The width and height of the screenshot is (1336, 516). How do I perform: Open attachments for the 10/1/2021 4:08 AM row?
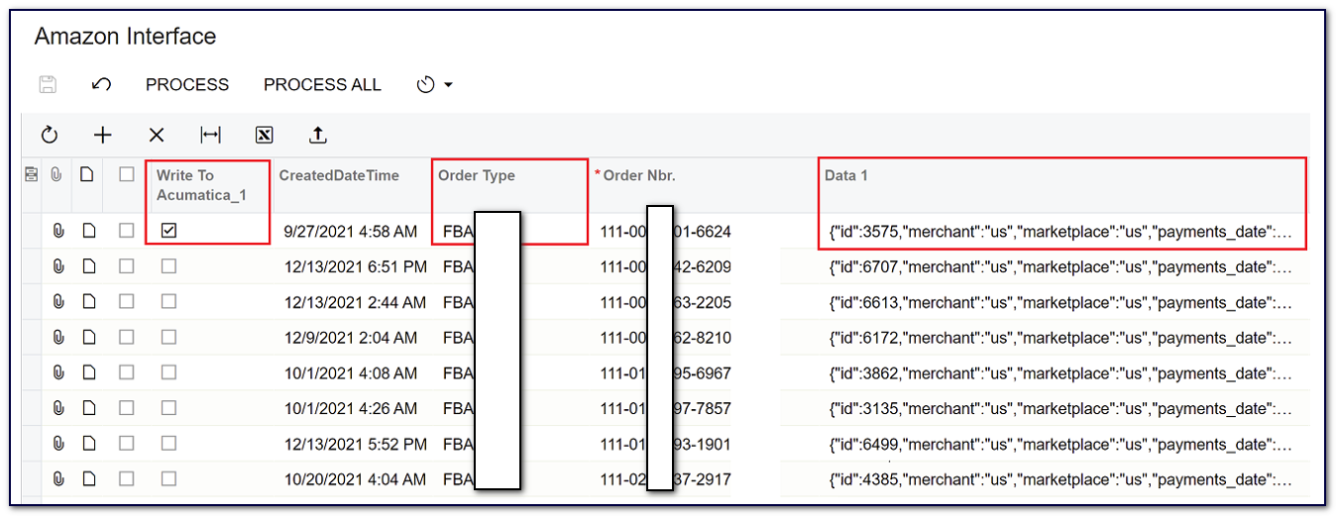(x=57, y=372)
